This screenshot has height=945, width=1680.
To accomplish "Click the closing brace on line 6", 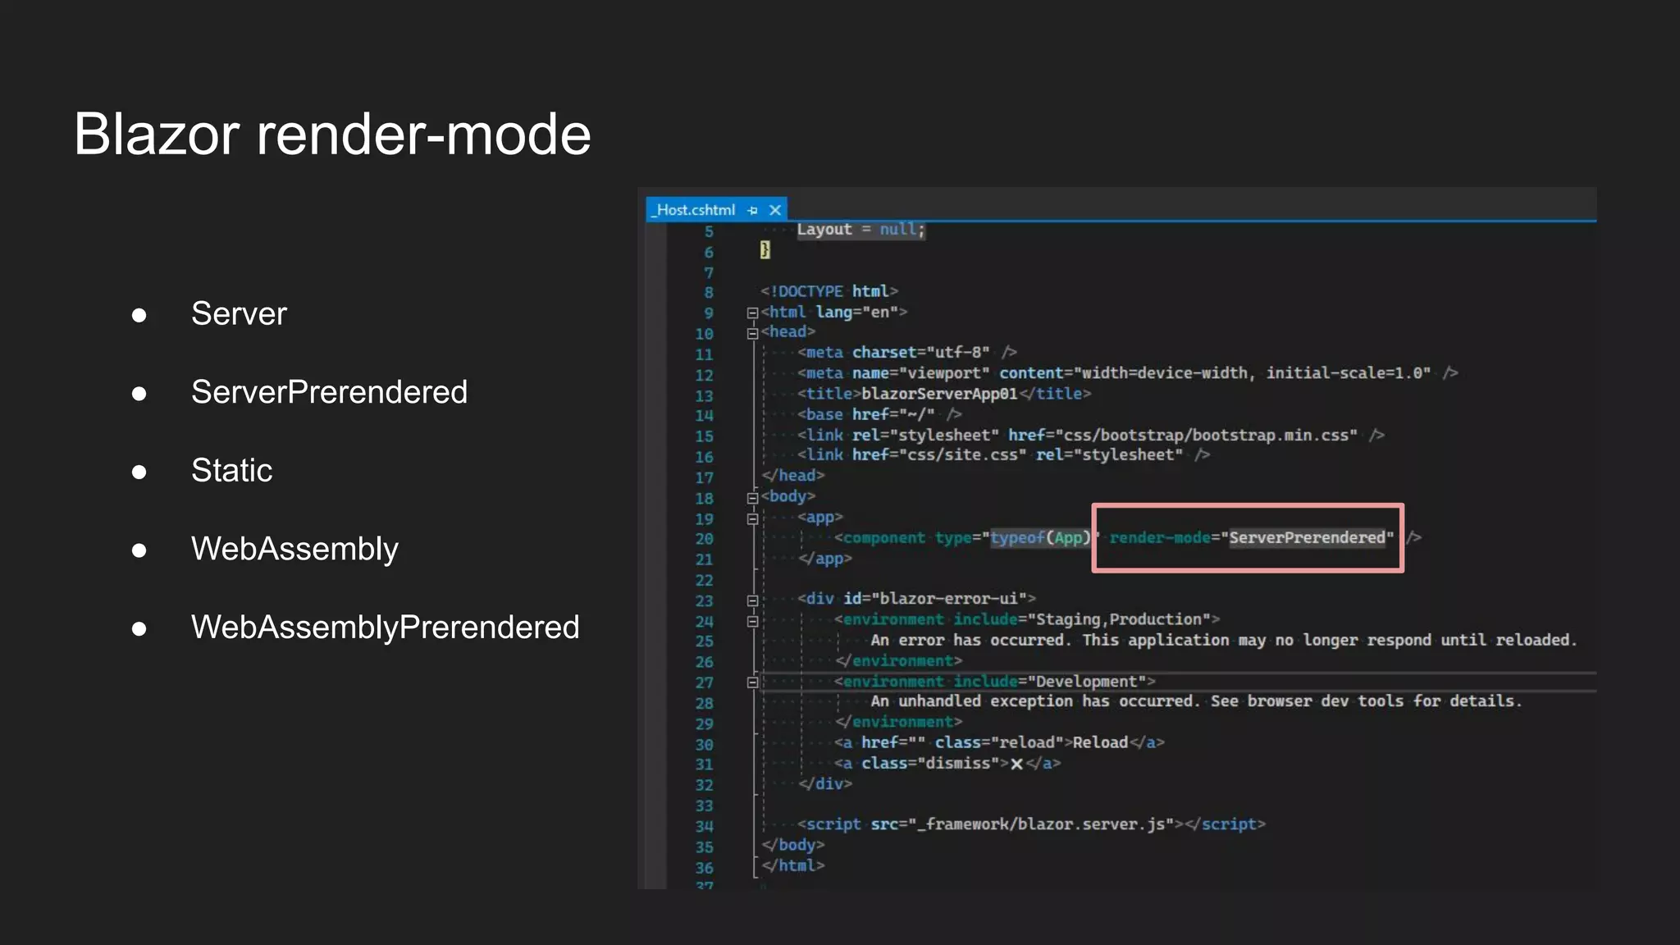I will tap(765, 250).
